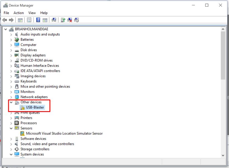This screenshot has height=168, width=229.
Task: Select the Display adapters label
Action: coord(33,55)
